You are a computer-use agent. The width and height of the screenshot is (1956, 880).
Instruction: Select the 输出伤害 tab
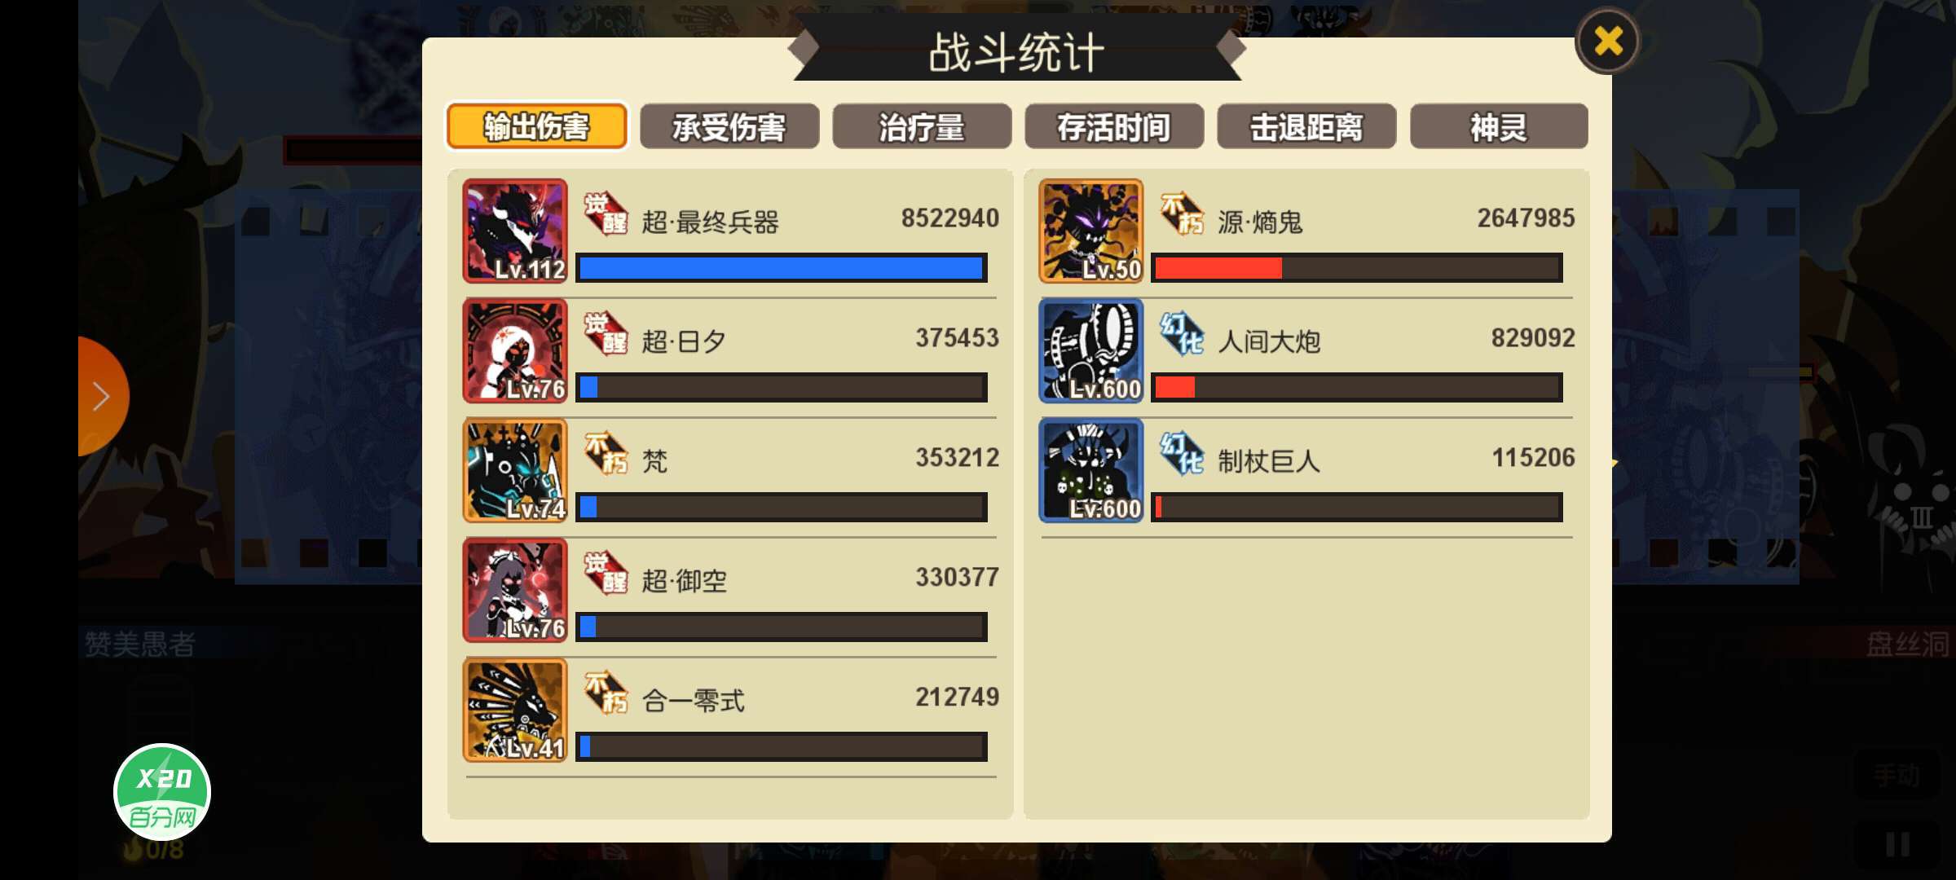click(x=536, y=126)
